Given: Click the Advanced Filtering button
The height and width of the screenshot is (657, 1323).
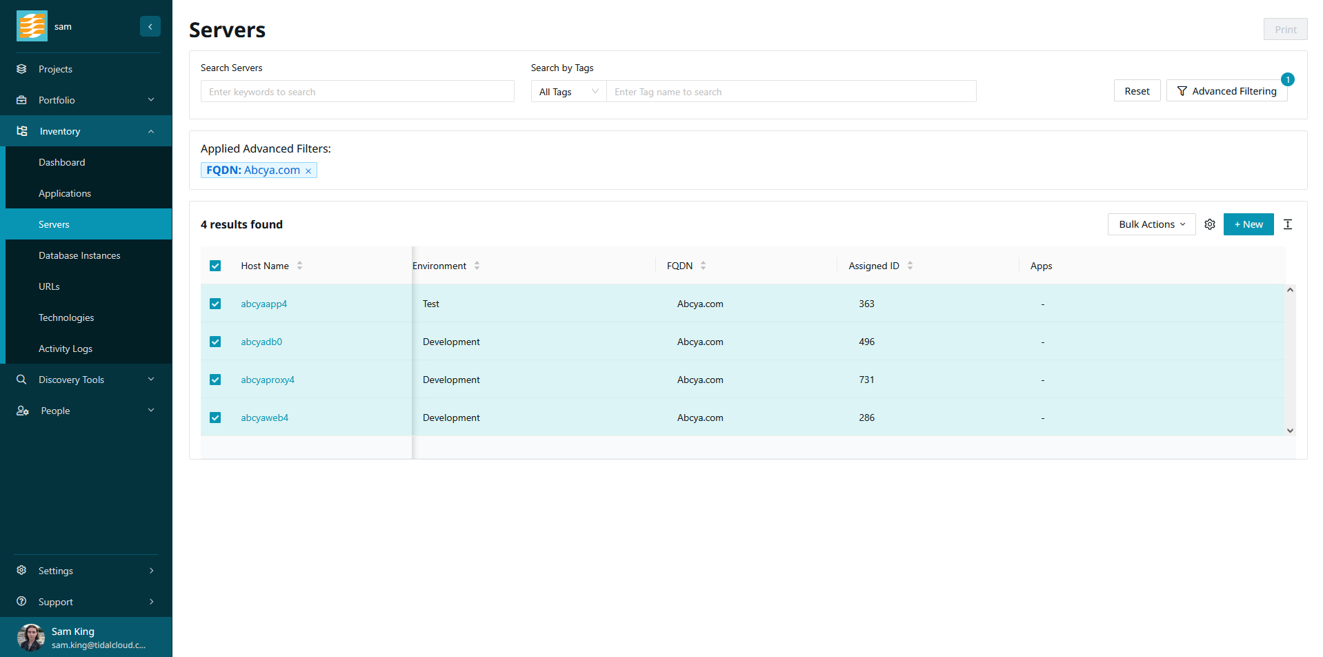Looking at the screenshot, I should (1226, 91).
